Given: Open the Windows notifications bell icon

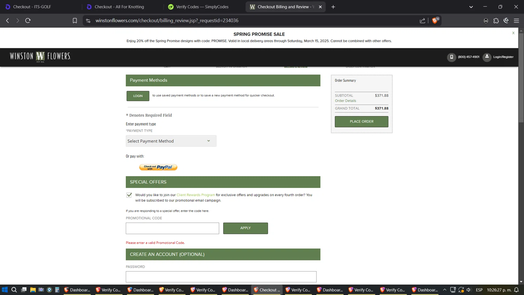Looking at the screenshot, I should 516,290.
